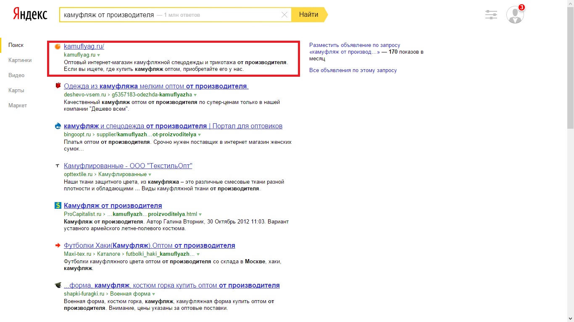Viewport: 574px width, 322px height.
Task: Expand arrow after shapki-furagki.ru Военная форма
Action: pos(153,294)
